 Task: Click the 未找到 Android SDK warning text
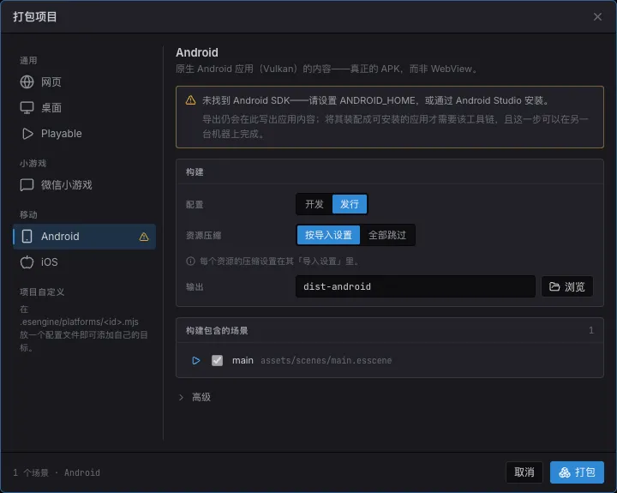coord(375,100)
